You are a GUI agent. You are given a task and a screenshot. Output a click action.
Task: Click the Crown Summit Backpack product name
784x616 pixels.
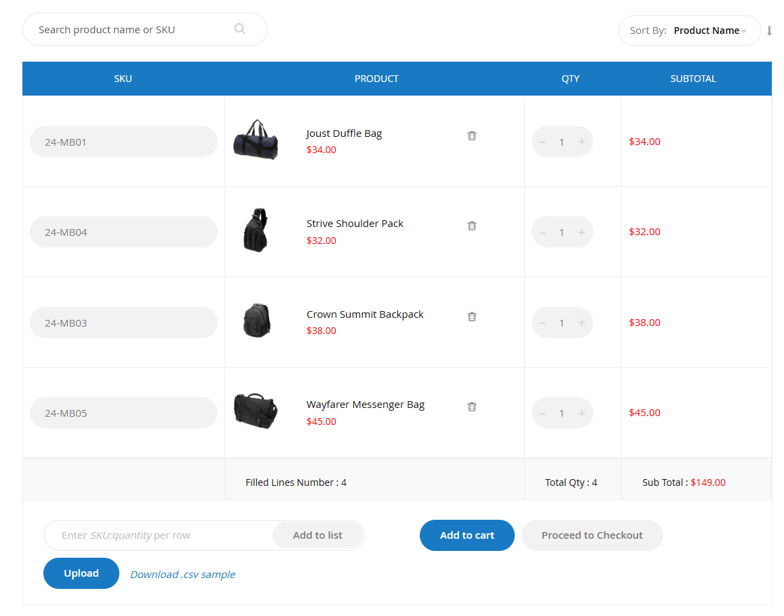click(x=365, y=314)
